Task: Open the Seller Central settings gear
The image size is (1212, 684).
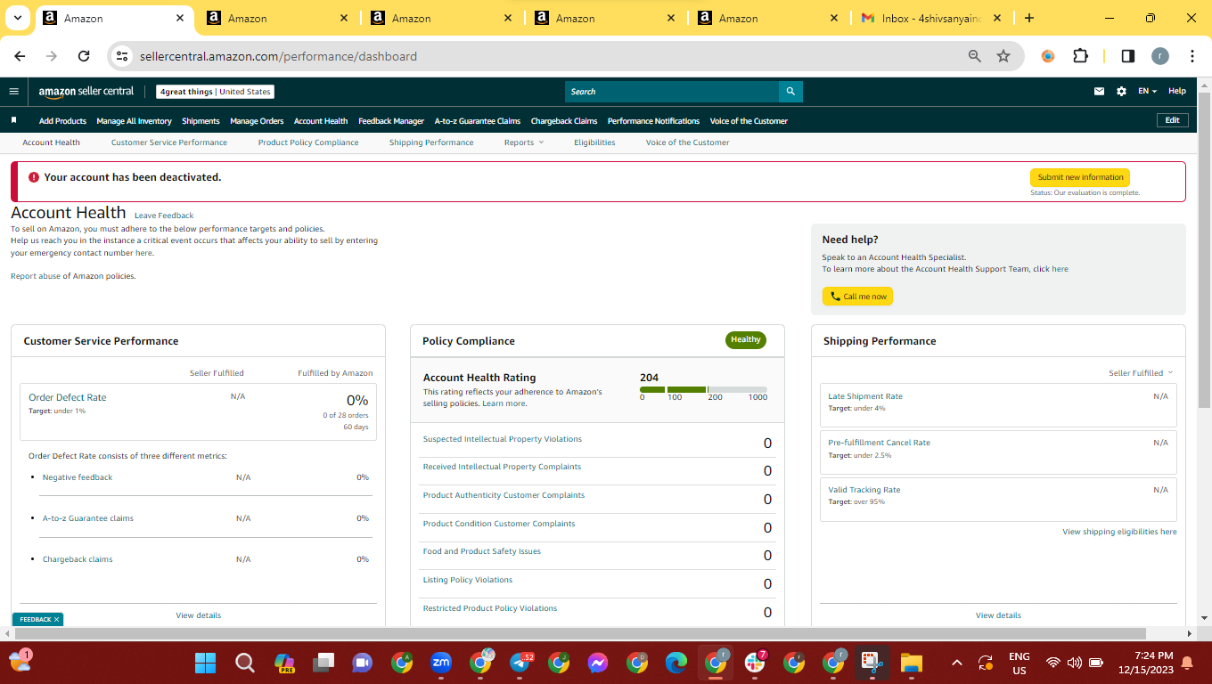Action: point(1121,92)
